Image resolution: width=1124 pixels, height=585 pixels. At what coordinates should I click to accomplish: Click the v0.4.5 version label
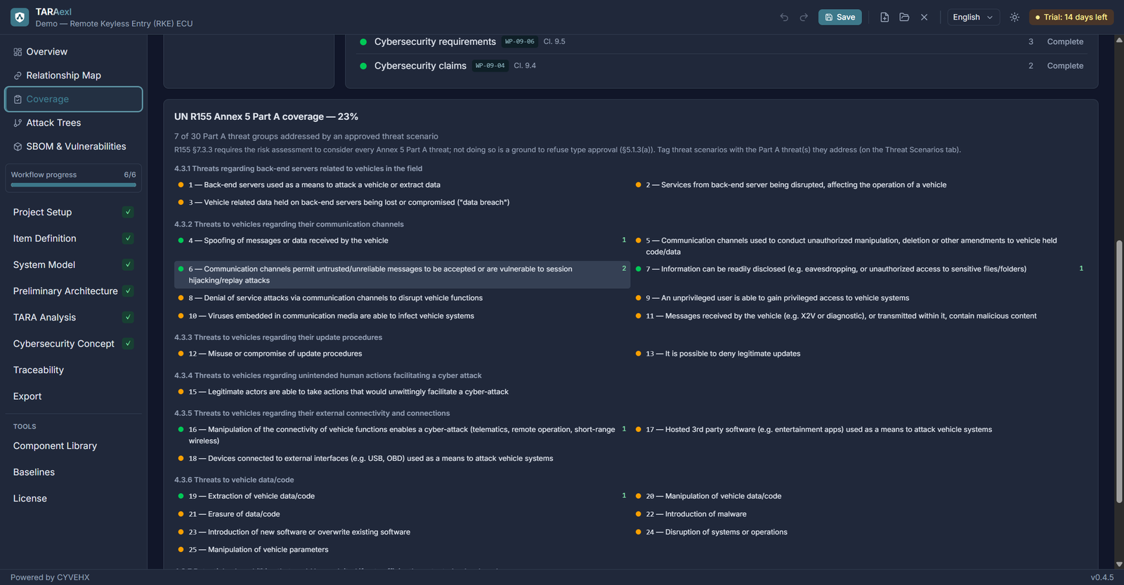[1102, 577]
